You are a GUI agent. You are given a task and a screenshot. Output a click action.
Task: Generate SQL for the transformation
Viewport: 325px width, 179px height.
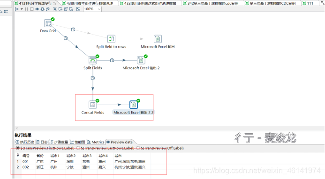coord(66,9)
